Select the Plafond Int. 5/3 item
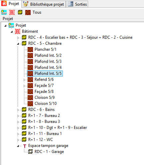 pyautogui.click(x=48, y=61)
